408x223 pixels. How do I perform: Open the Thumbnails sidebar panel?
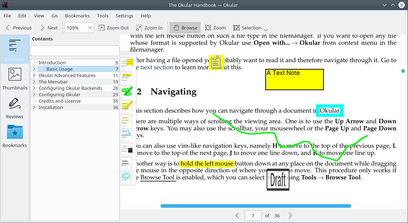15,79
